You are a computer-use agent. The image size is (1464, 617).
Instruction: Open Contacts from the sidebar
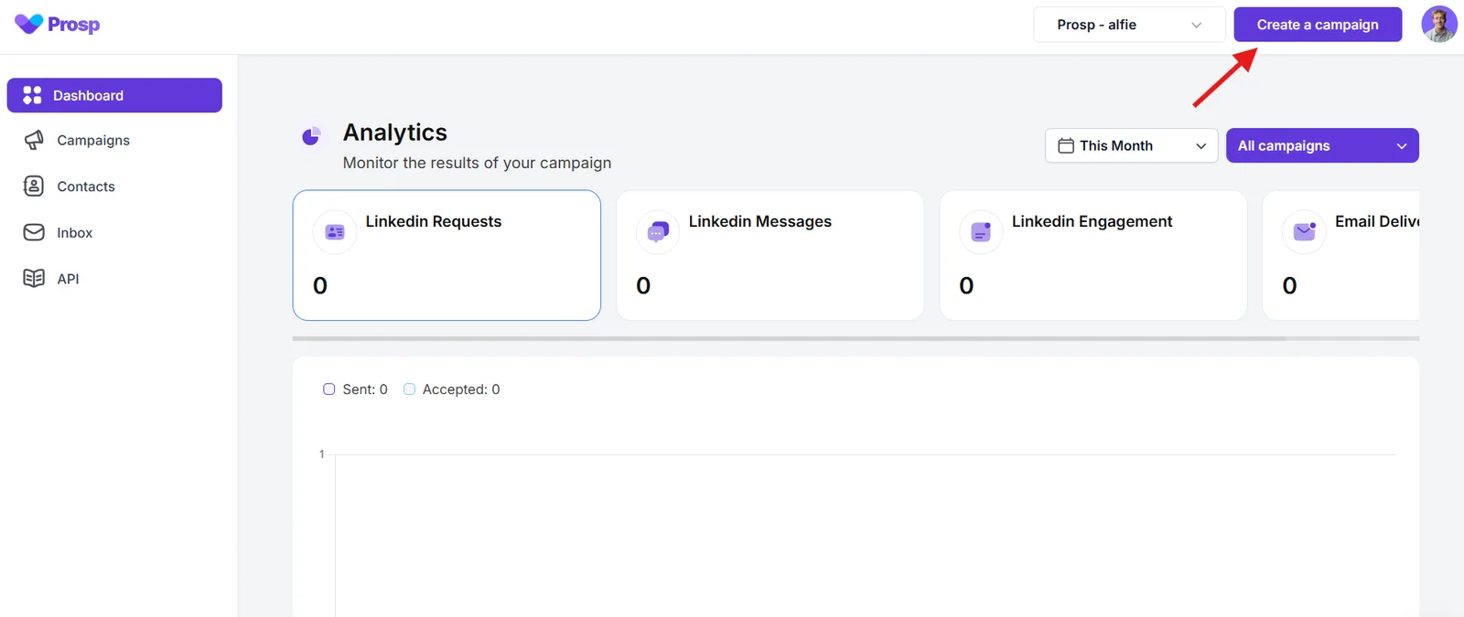[114, 186]
